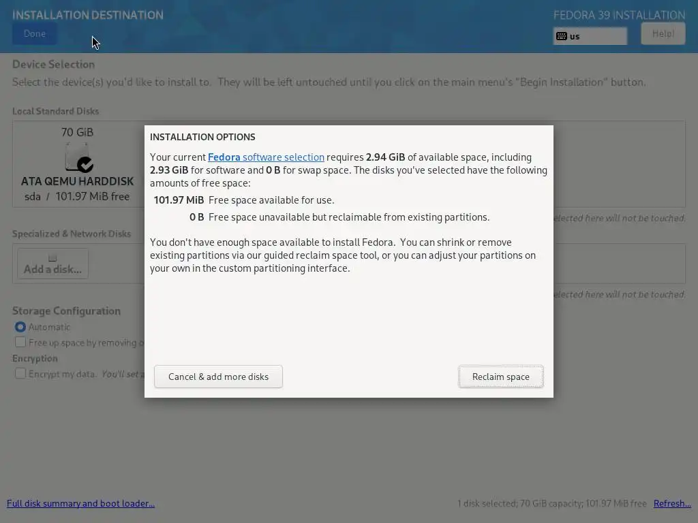Click the FEDORA 39 INSTALLATION label
This screenshot has width=698, height=523.
click(619, 15)
